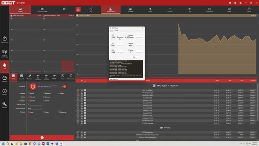The height and width of the screenshot is (146, 259).
Task: Click the chip icon of the CPU Die (average) row
Action: pos(85,93)
